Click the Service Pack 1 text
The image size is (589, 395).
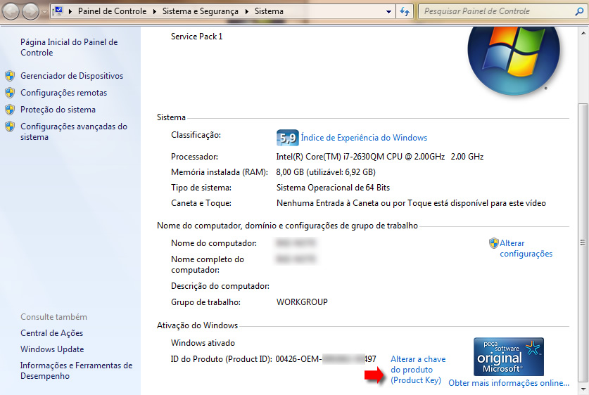pos(196,37)
